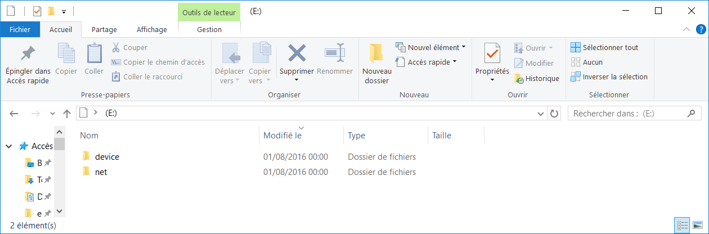709x234 pixels.
Task: Switch to the Affichage tab
Action: (151, 30)
